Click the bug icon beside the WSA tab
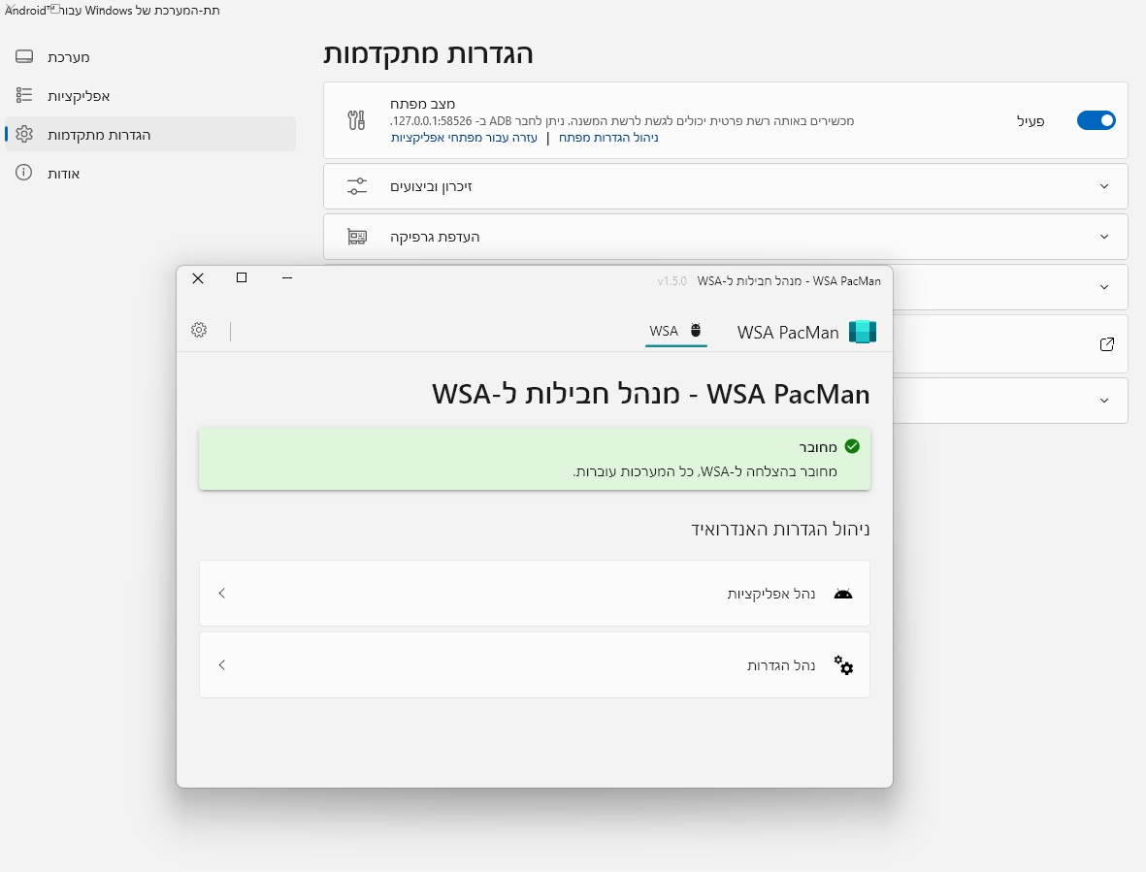Viewport: 1146px width, 872px height. pyautogui.click(x=696, y=330)
